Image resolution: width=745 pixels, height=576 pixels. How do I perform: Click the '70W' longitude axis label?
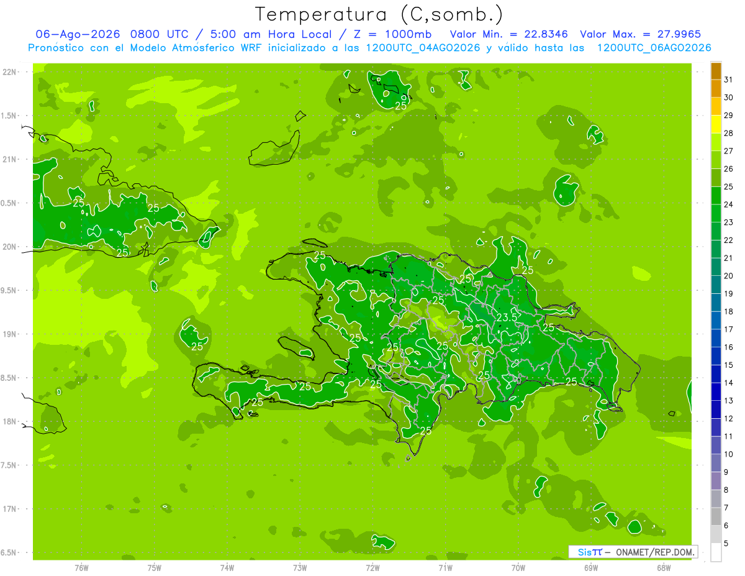pos(518,567)
